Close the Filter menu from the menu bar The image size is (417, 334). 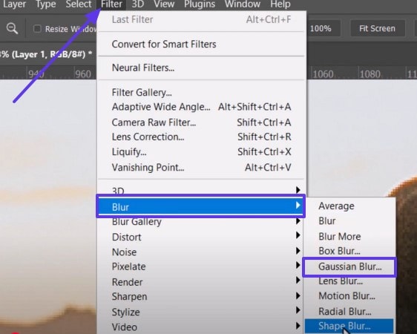112,4
